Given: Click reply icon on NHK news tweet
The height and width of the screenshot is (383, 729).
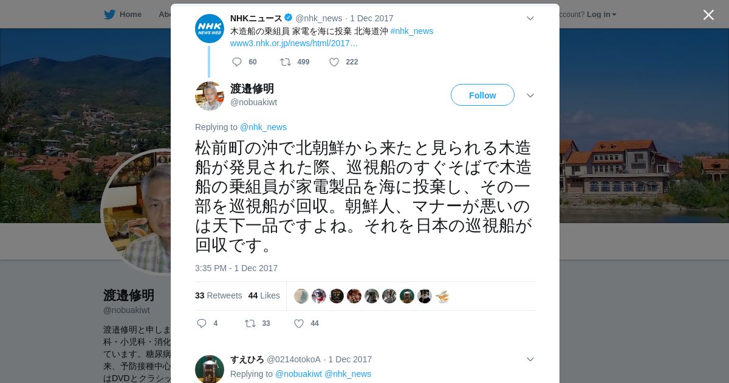Looking at the screenshot, I should tap(237, 62).
